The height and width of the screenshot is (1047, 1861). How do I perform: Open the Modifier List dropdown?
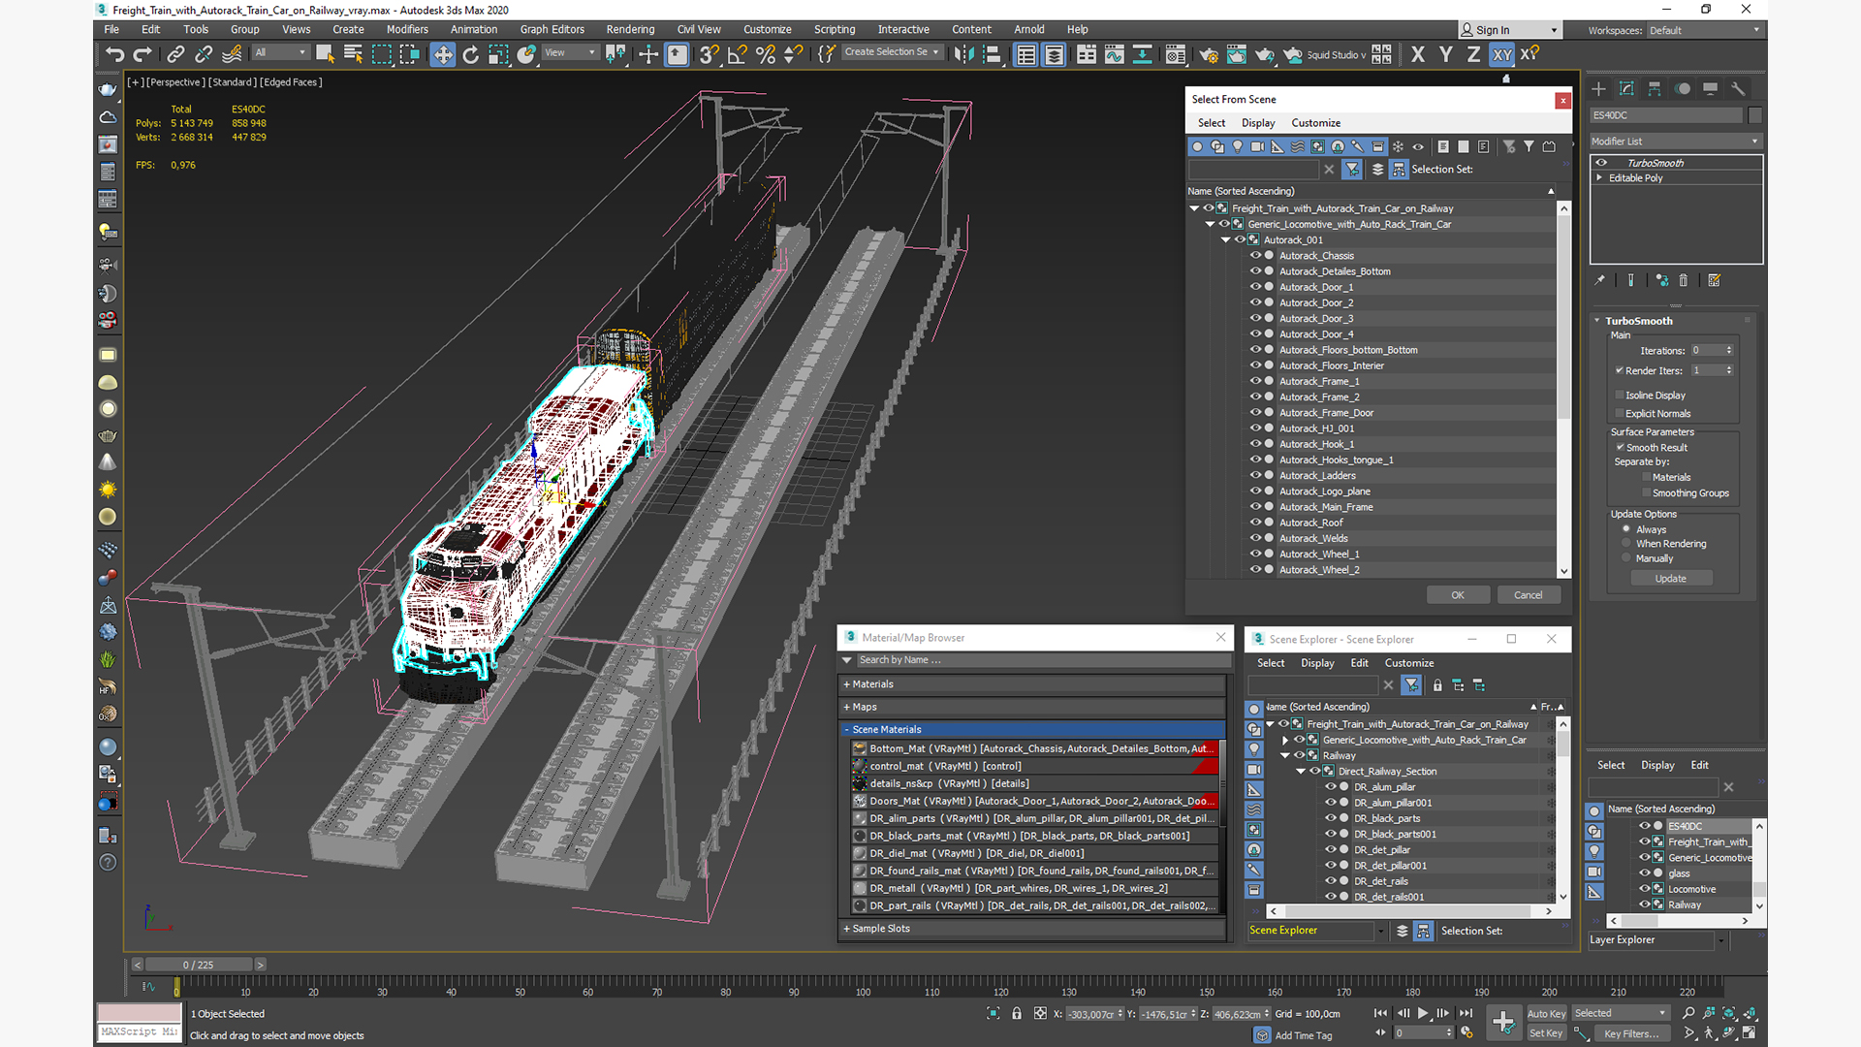1675,141
